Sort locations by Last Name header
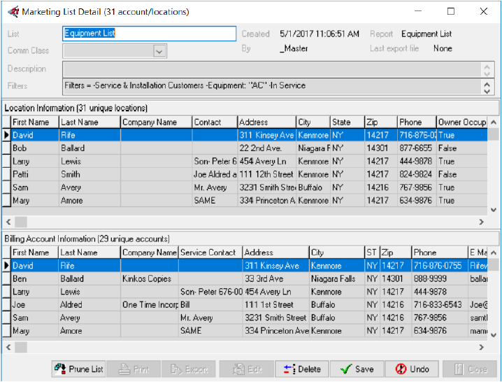Screen dimensions: 502x382 coord(89,122)
